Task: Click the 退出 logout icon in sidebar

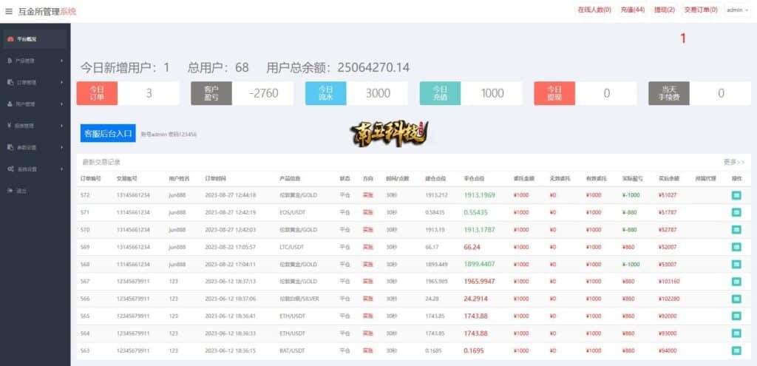Action: pos(10,191)
